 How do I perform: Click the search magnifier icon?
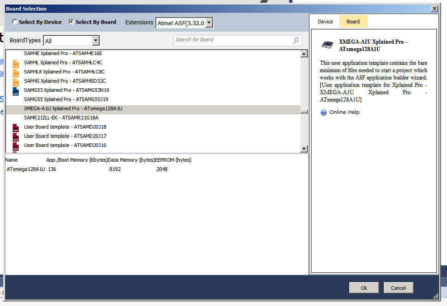coord(296,40)
